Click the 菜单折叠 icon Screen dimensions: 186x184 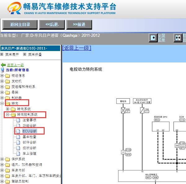(x=24, y=54)
